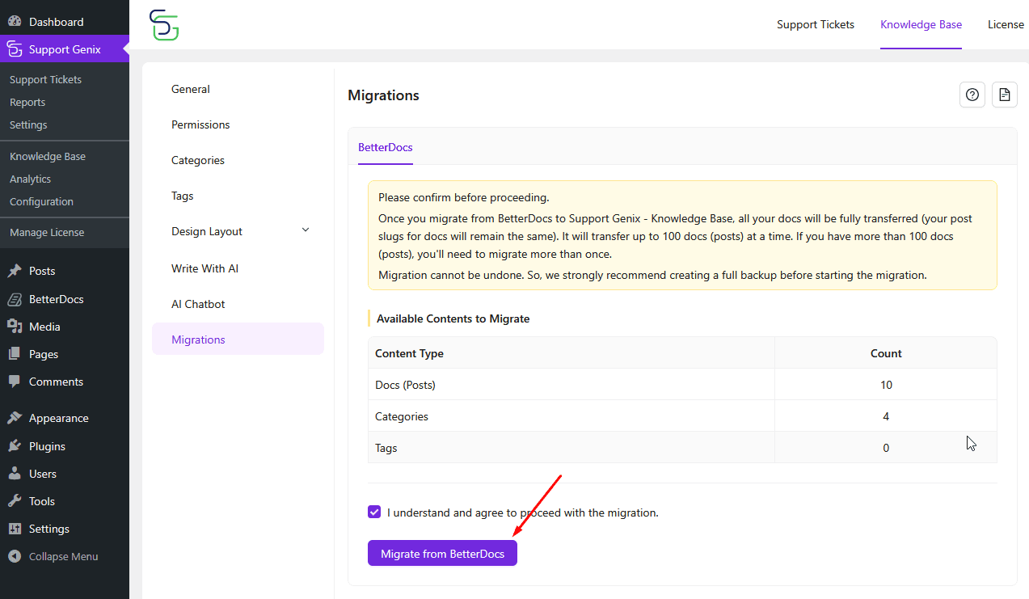Open Design Layout settings section
Viewport: 1029px width, 599px height.
pyautogui.click(x=238, y=231)
